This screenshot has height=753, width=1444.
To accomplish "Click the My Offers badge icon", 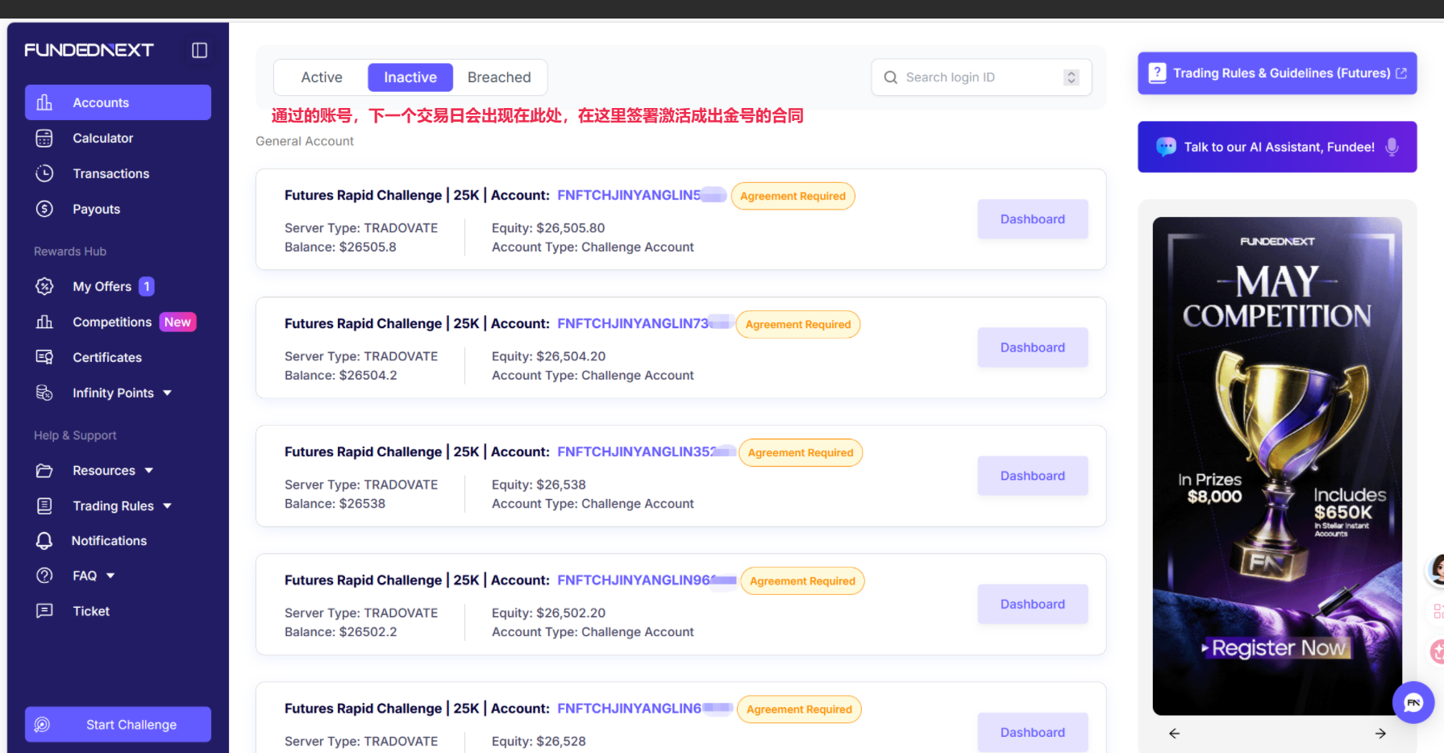I will (44, 286).
